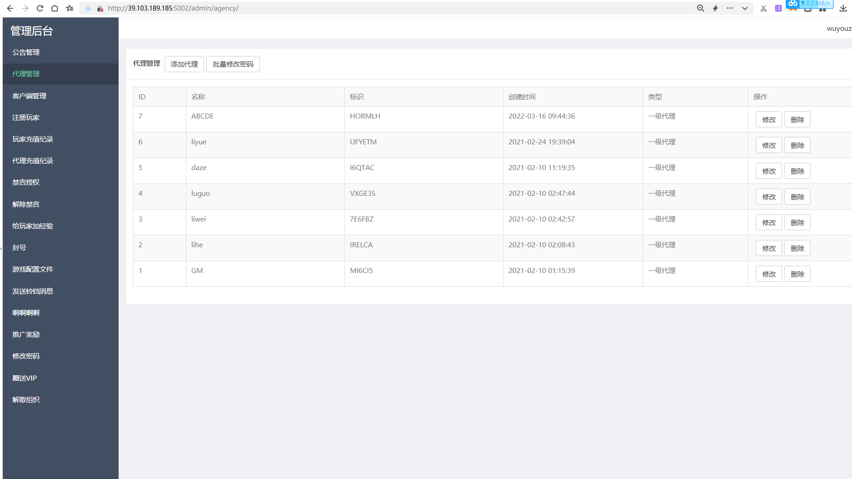Open the purple translate extension icon
852x479 pixels.
point(778,8)
